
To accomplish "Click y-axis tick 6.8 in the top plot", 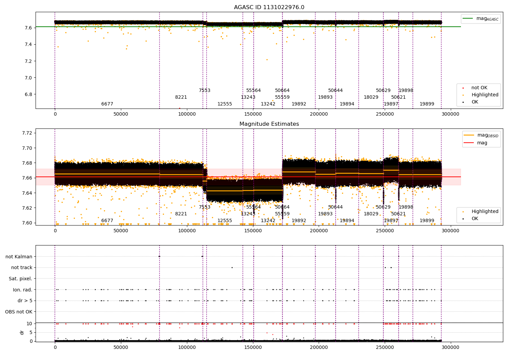I will [28, 94].
